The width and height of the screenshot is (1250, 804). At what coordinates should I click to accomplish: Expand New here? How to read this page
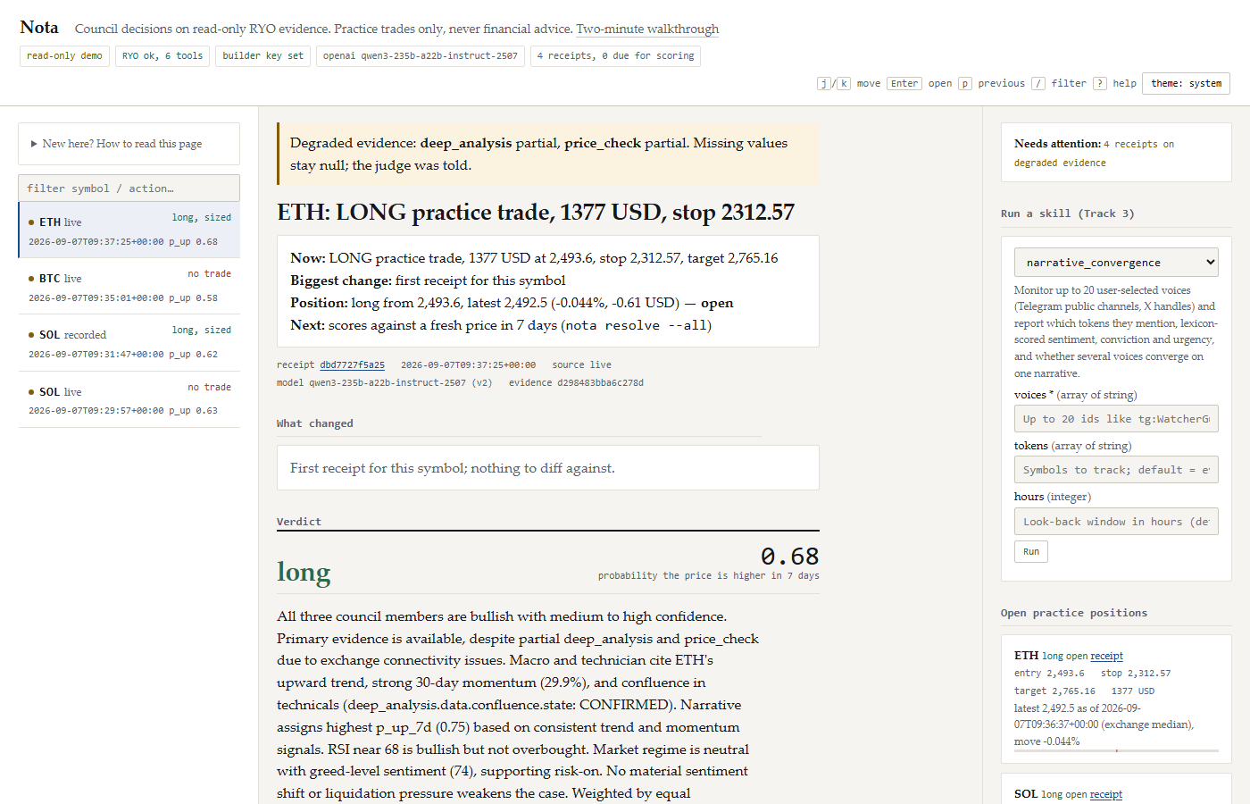[x=129, y=144]
